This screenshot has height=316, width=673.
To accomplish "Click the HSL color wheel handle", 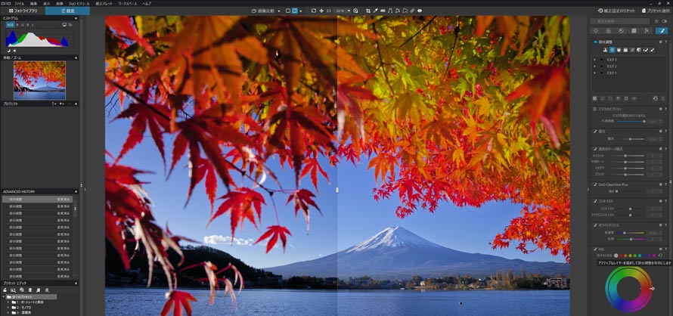I will (x=653, y=289).
